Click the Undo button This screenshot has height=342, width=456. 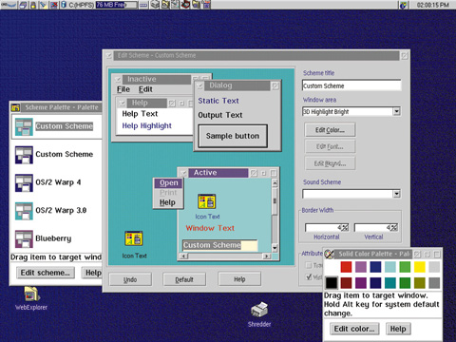point(130,279)
